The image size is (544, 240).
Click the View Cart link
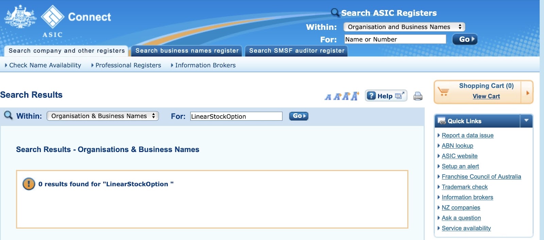[486, 96]
